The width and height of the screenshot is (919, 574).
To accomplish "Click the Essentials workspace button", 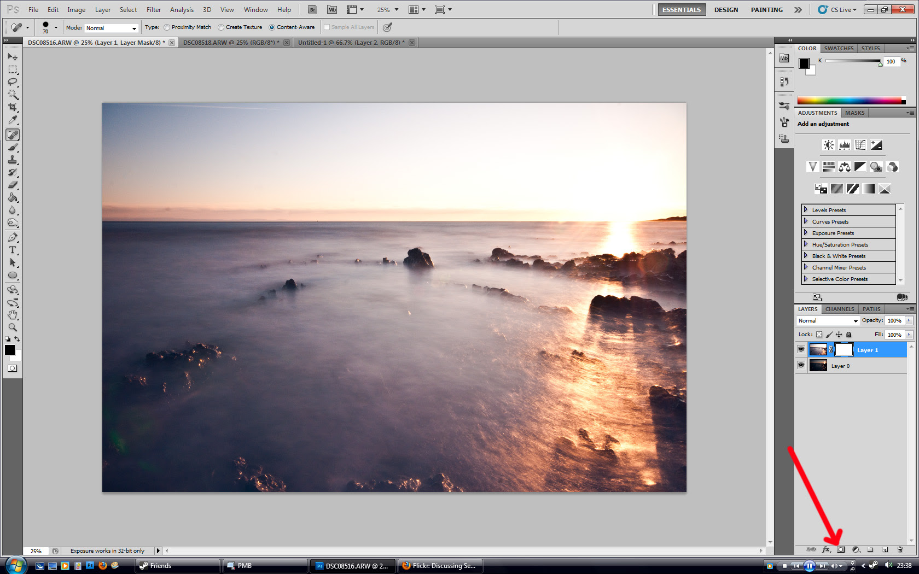I will (682, 10).
